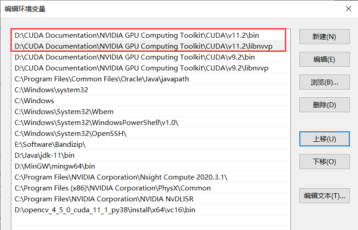
Task: Select the CUDA v11.2 bin path
Action: (x=136, y=35)
